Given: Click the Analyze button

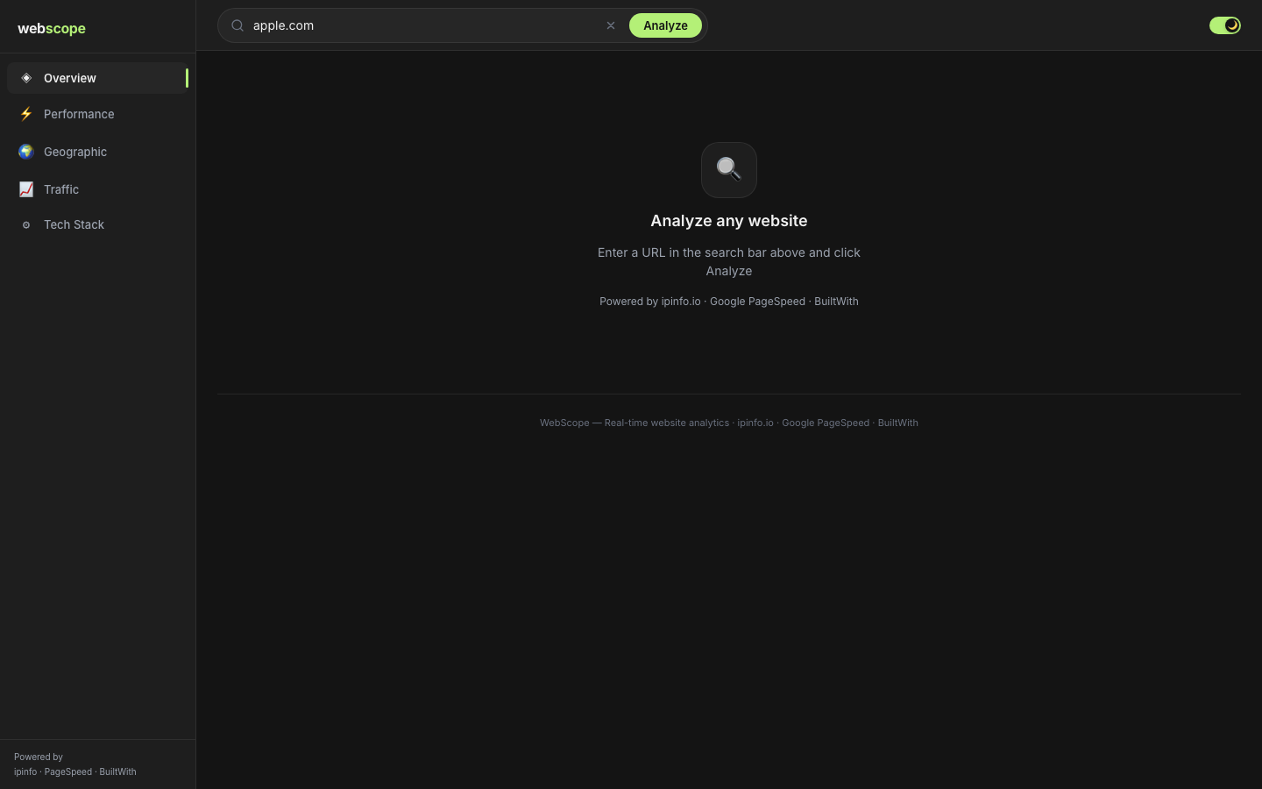Looking at the screenshot, I should point(665,25).
